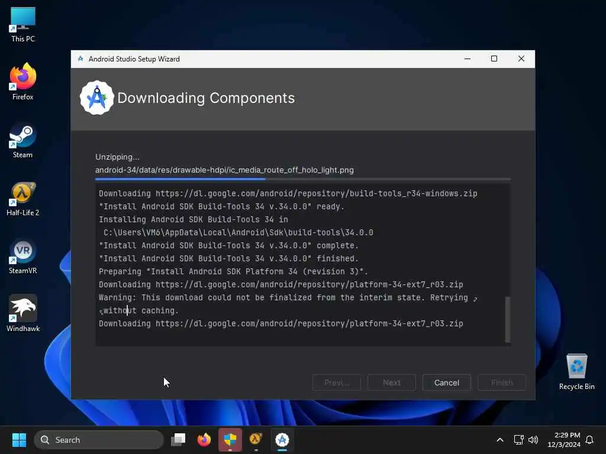The width and height of the screenshot is (606, 454).
Task: Select the Windhawk desktop icon
Action: tap(23, 313)
